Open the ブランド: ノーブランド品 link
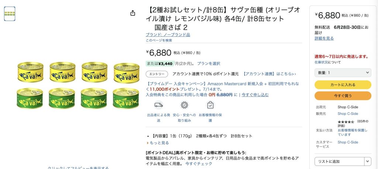Image resolution: width=378 pixels, height=169 pixels. click(168, 35)
